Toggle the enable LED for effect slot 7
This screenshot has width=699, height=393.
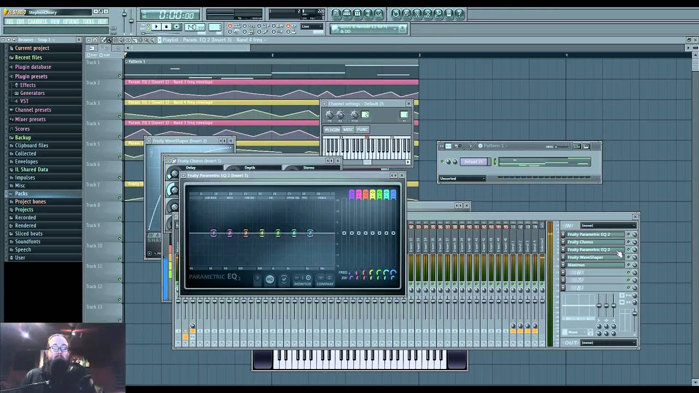(x=628, y=280)
